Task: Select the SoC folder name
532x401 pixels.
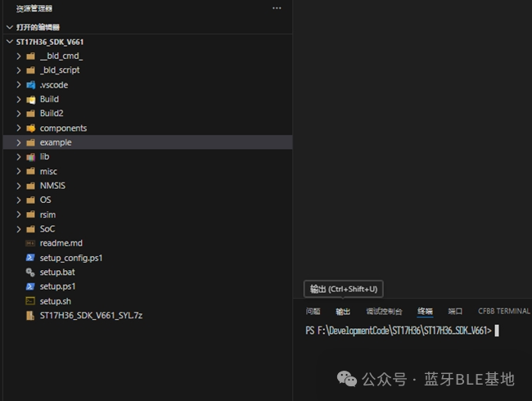Action: click(47, 229)
